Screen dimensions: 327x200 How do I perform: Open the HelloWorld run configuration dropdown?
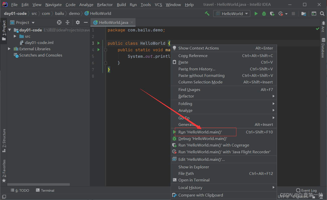click(x=232, y=14)
